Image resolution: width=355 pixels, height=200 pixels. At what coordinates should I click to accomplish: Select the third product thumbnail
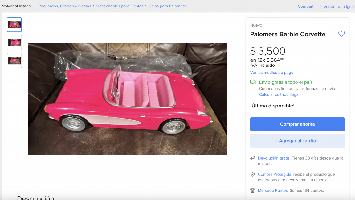(x=14, y=60)
